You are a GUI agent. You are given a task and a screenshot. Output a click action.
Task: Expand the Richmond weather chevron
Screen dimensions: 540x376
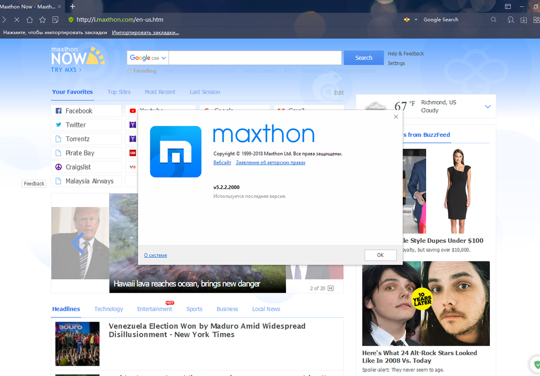coord(488,106)
